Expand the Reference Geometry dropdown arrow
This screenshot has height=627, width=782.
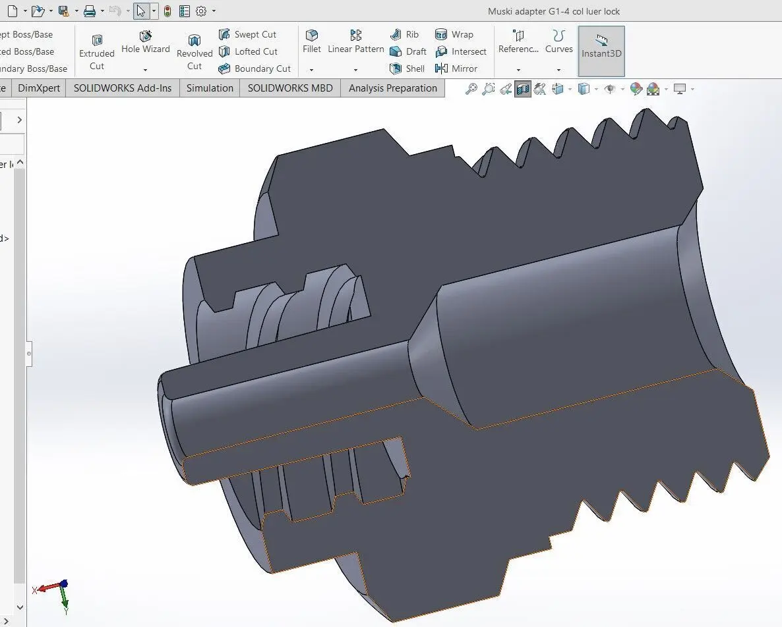point(518,70)
